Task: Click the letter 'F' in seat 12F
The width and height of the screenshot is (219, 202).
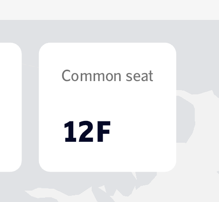Action: click(x=104, y=132)
